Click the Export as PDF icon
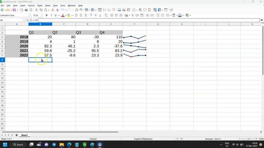264x148 pixels. [21, 10]
